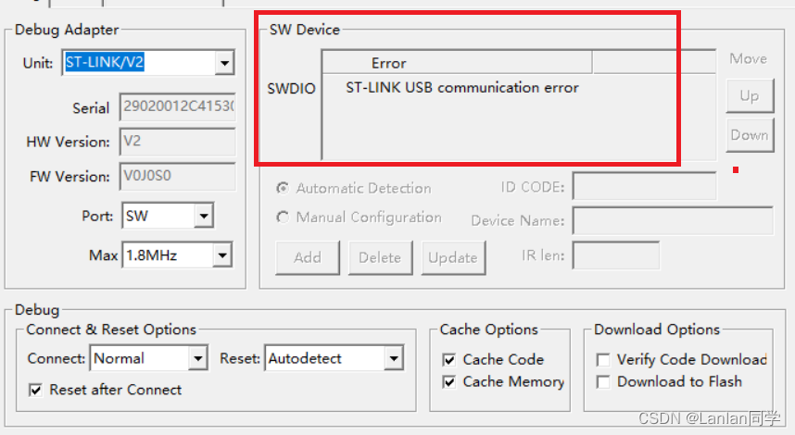
Task: Enable Verify Code Download checkbox
Action: pyautogui.click(x=603, y=360)
